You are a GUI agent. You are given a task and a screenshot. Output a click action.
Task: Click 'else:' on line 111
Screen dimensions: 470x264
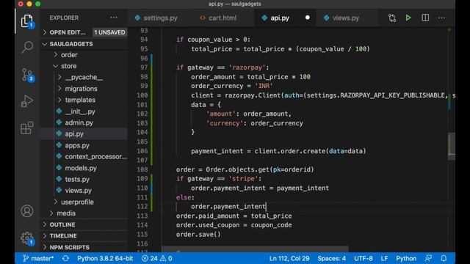(x=185, y=197)
